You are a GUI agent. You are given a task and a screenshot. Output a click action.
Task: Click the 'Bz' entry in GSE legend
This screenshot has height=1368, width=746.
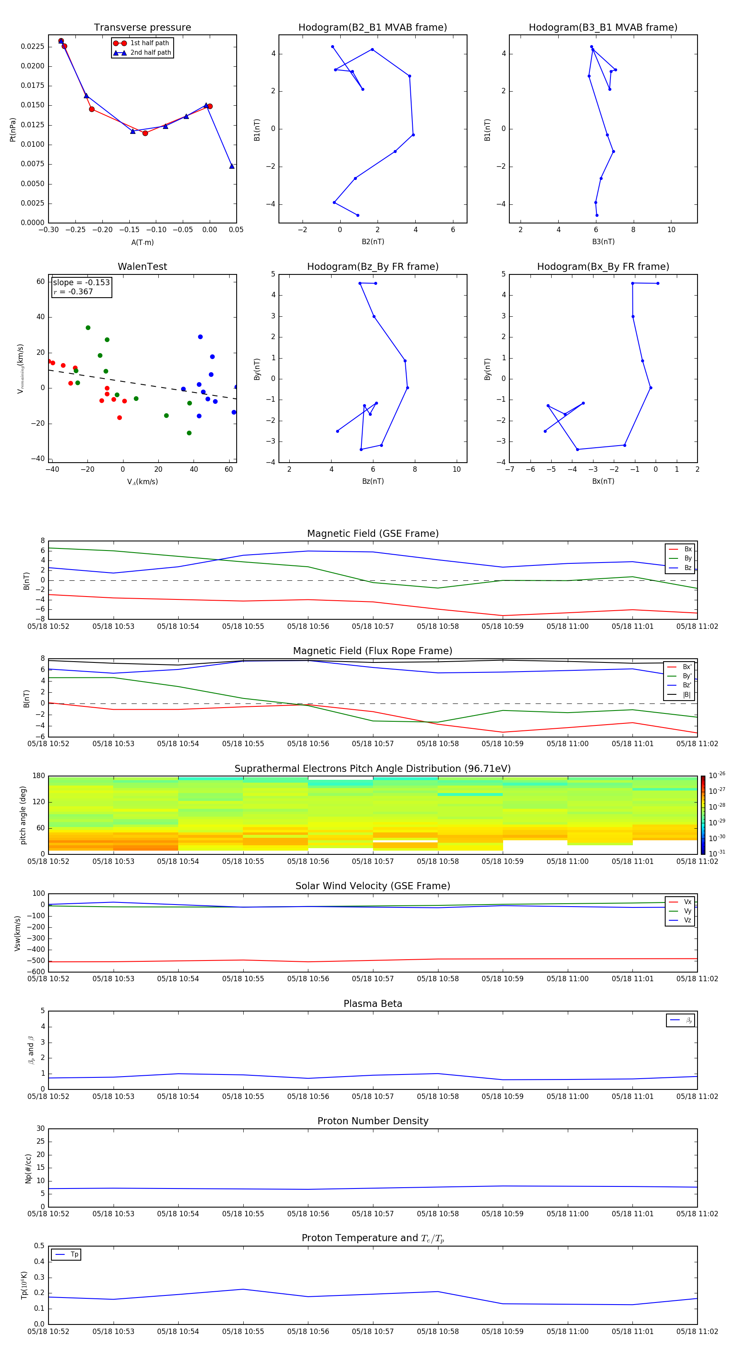(680, 568)
